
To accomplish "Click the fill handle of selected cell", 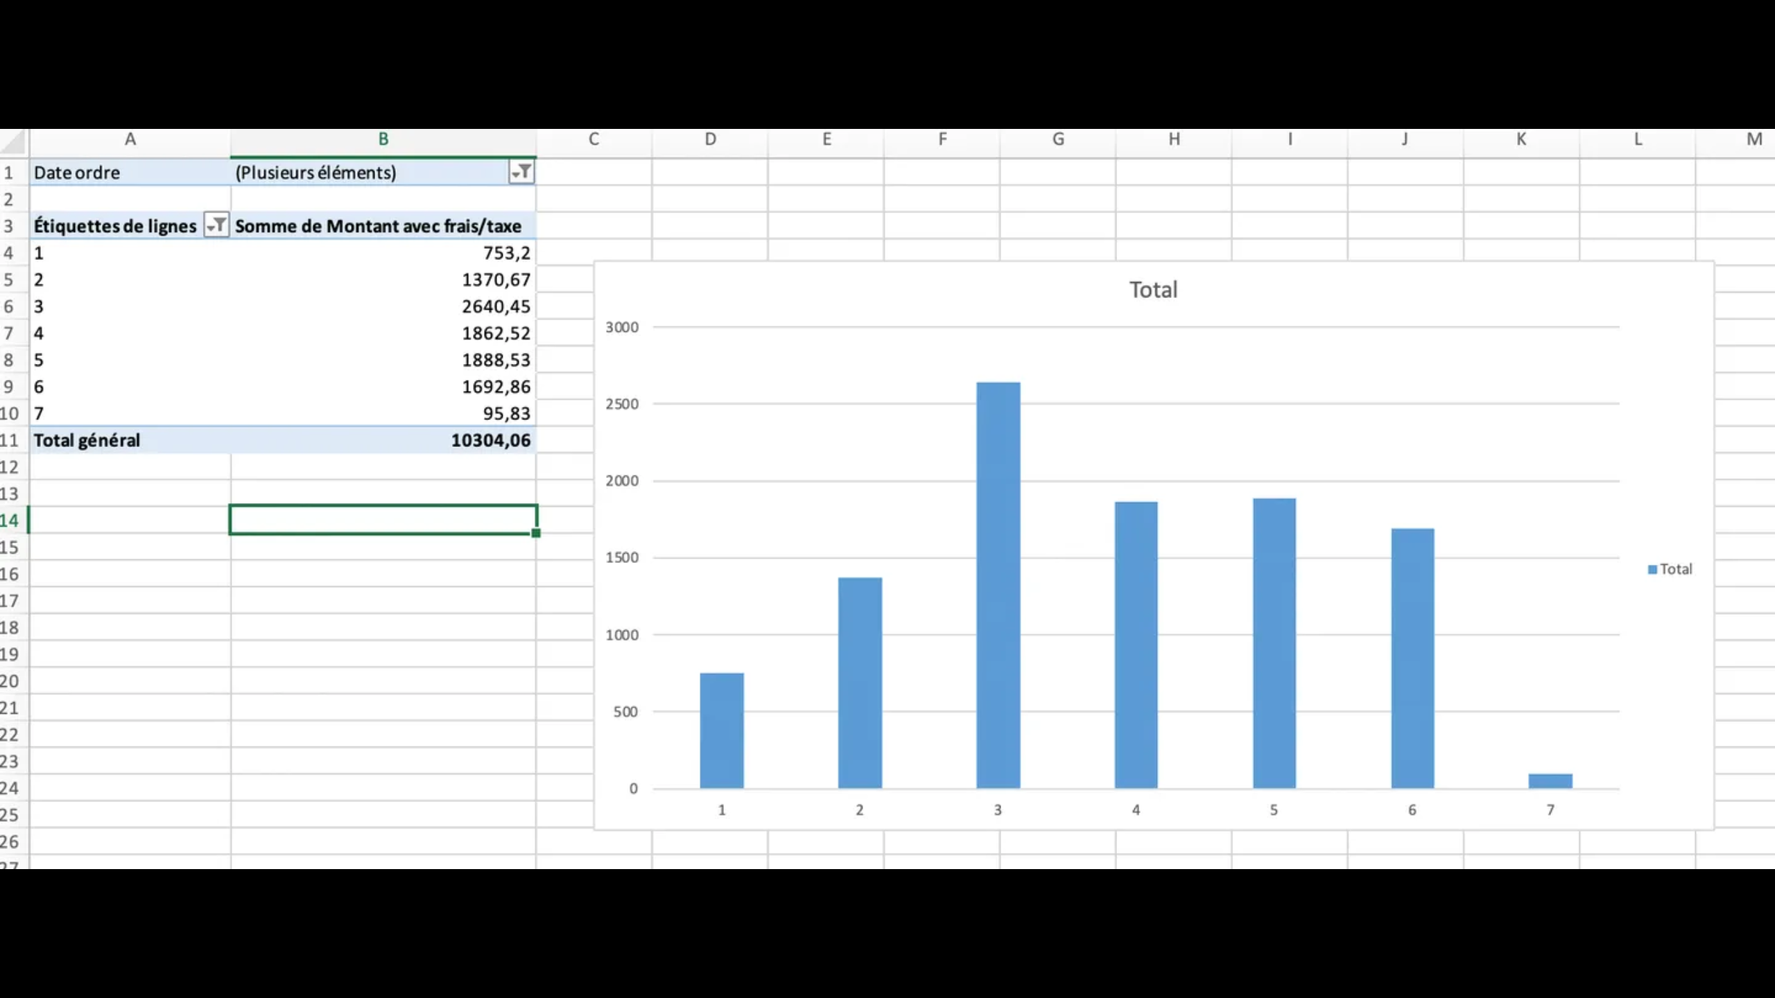I will (x=536, y=533).
